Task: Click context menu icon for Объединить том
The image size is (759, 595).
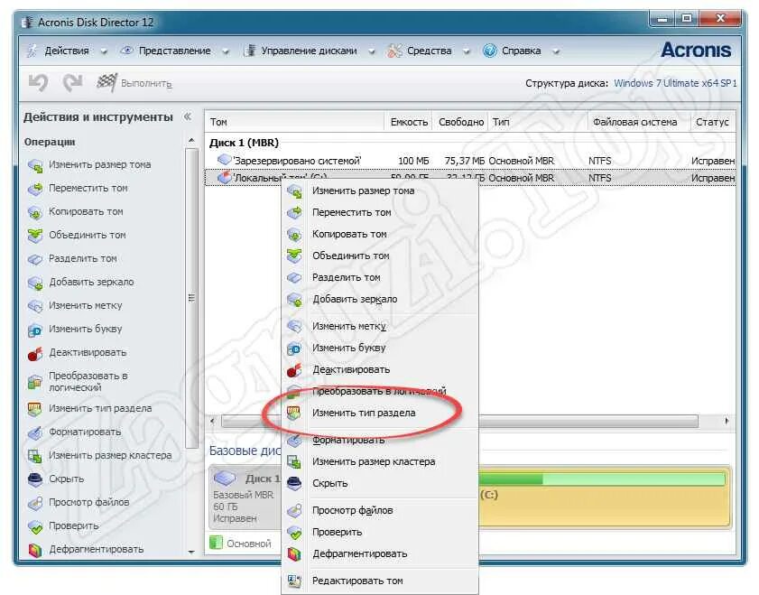Action: (x=294, y=256)
